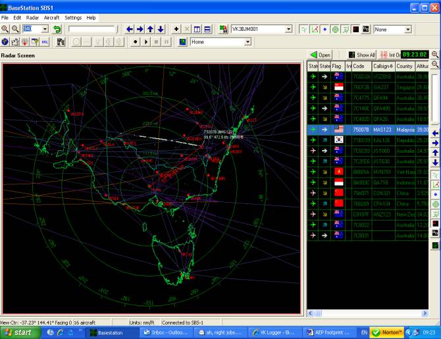Click the green range rings icon in top-right toolbar
Viewport: 441px width, 339px height.
pyautogui.click(x=335, y=29)
